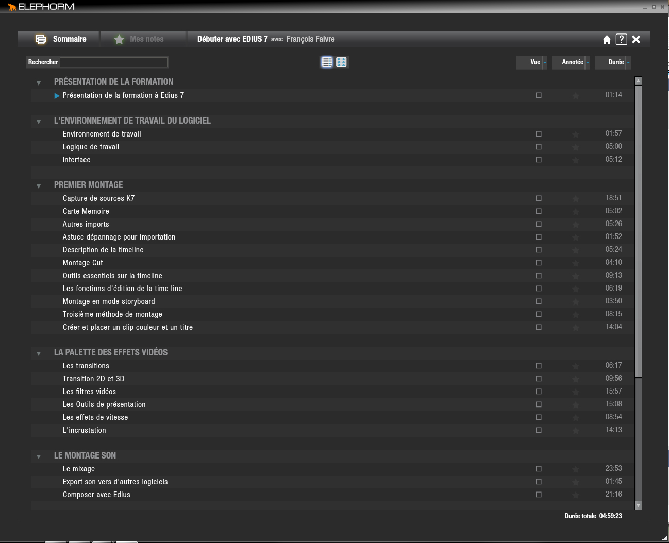The height and width of the screenshot is (543, 669).
Task: Star 'Composer avec Edius' lesson
Action: click(x=576, y=495)
